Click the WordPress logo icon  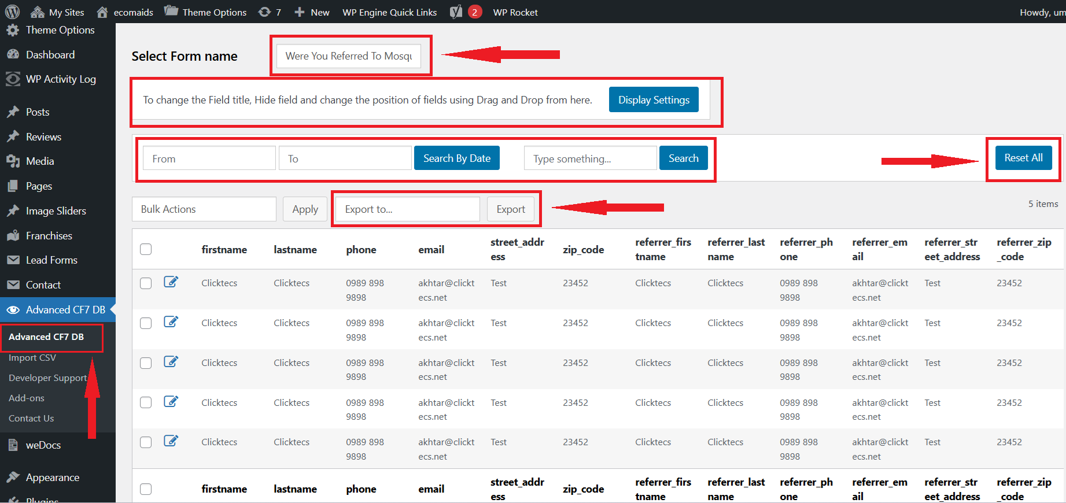click(x=12, y=12)
